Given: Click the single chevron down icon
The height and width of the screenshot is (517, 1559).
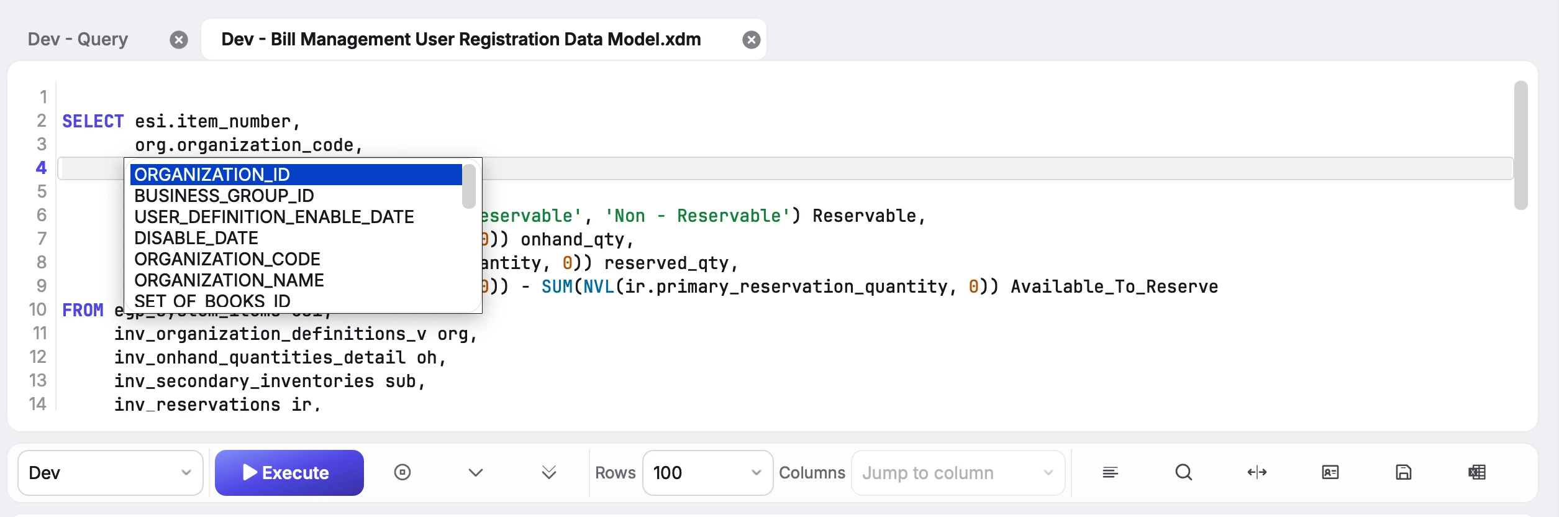Looking at the screenshot, I should 476,473.
